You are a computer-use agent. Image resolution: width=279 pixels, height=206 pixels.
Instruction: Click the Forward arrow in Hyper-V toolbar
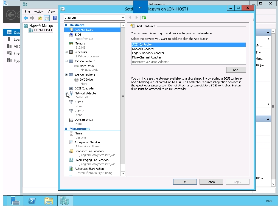tap(32, 18)
